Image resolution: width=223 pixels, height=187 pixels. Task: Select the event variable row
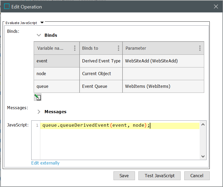point(56,61)
